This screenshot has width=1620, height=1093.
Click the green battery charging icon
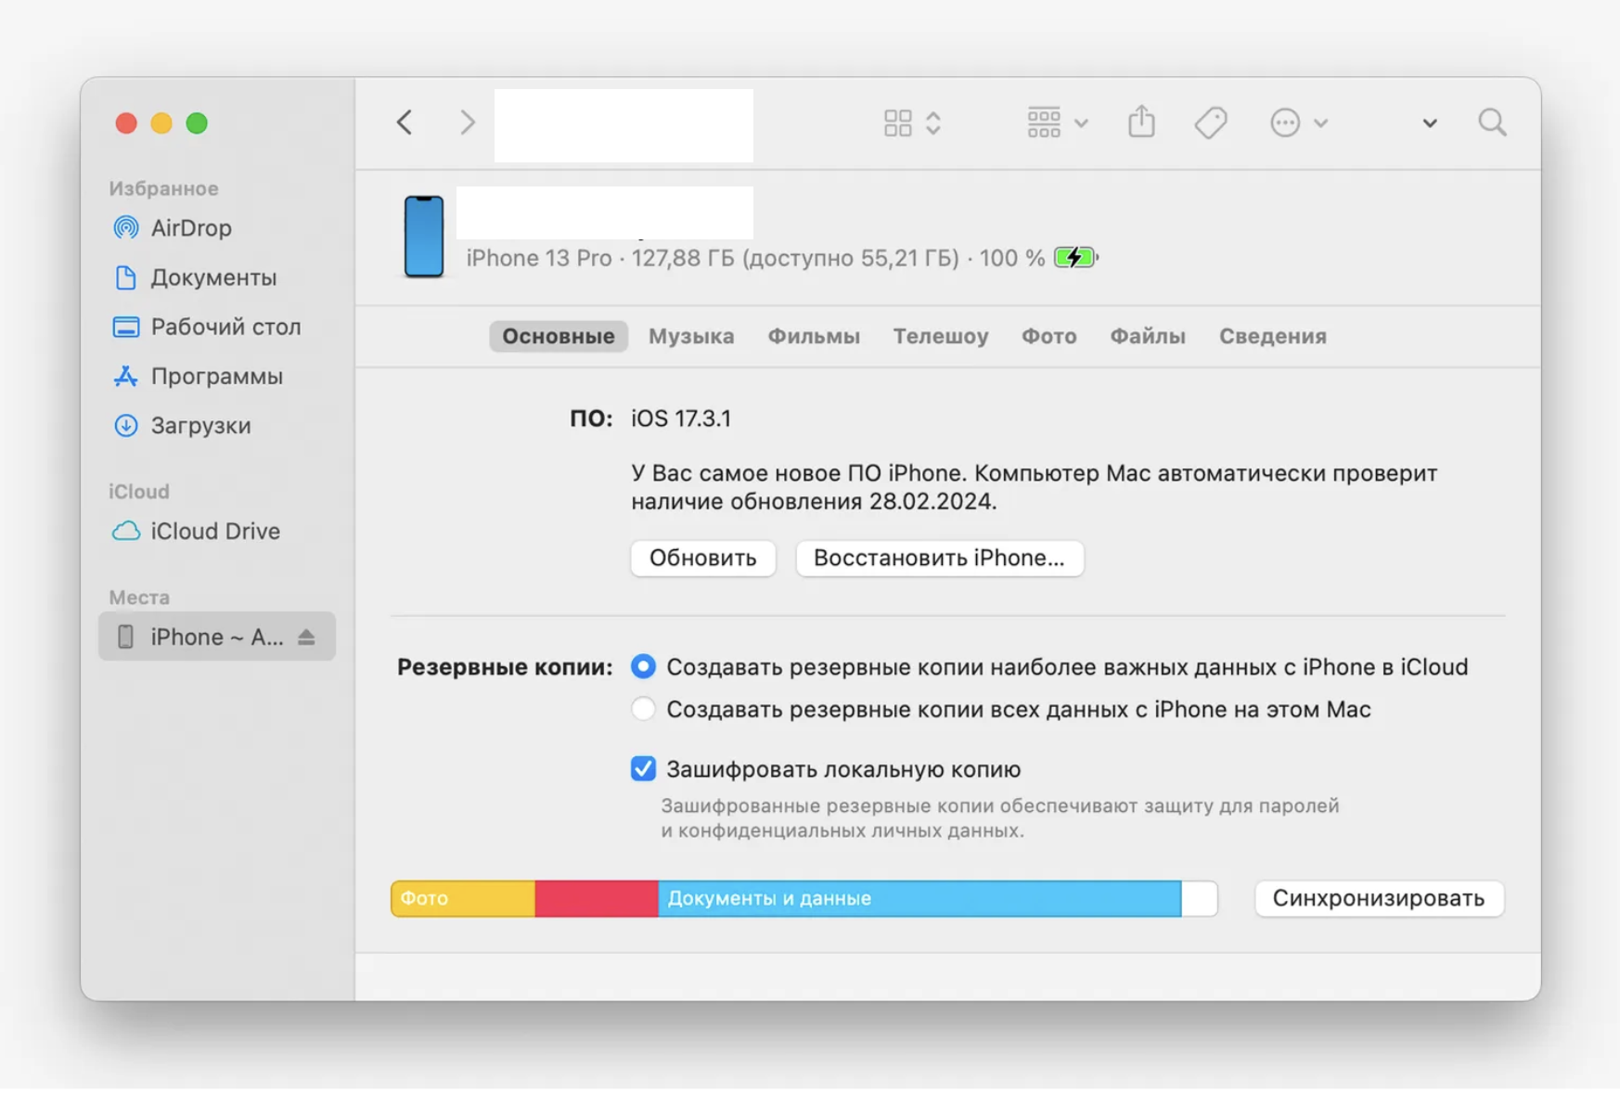(x=1076, y=258)
